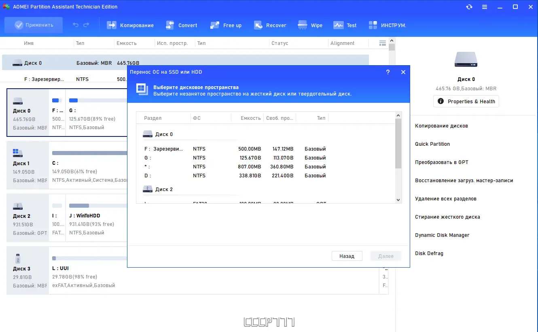Click the Диск 0 group icon in the dialog
Screen dimensions: 538x332
(148, 134)
